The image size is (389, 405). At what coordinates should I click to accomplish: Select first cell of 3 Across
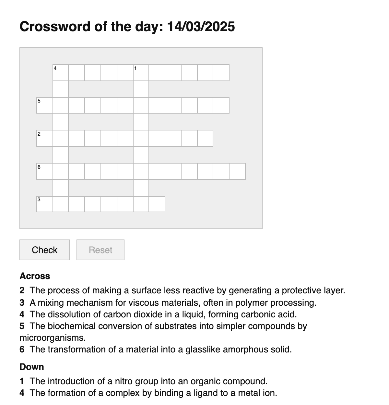pos(44,204)
